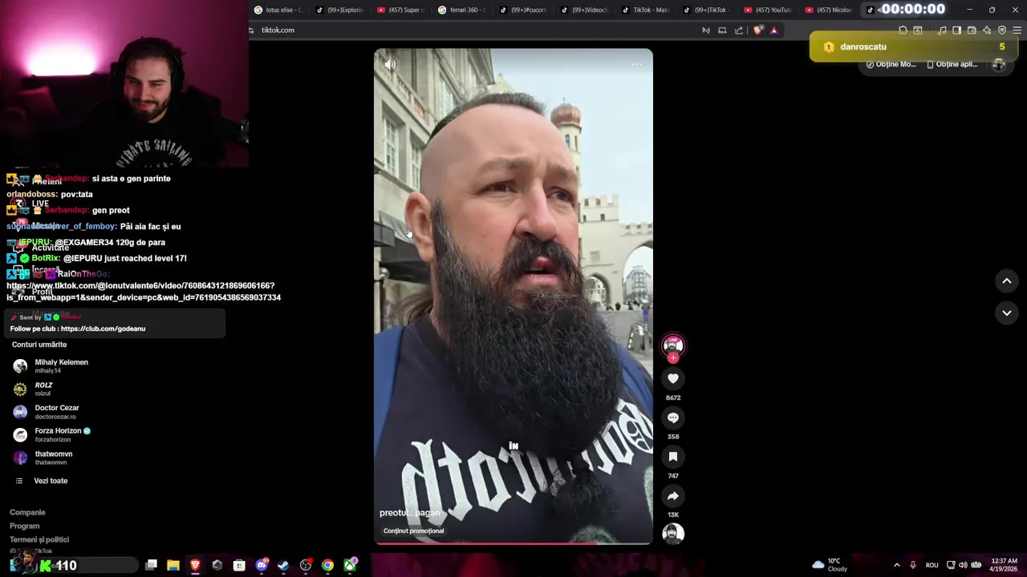Open Leo AI sparkle icon in toolbar
1027x577 pixels.
click(x=987, y=30)
